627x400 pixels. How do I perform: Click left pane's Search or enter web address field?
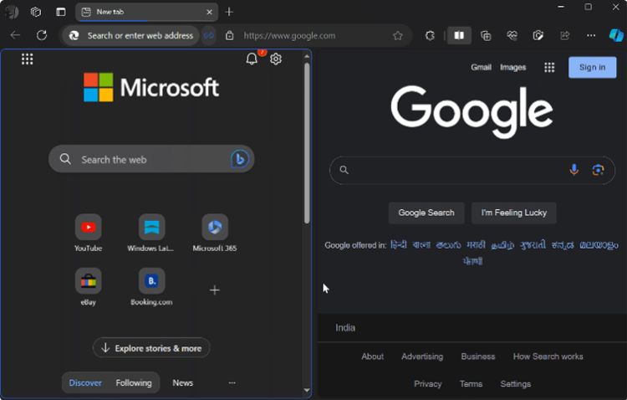coord(131,36)
